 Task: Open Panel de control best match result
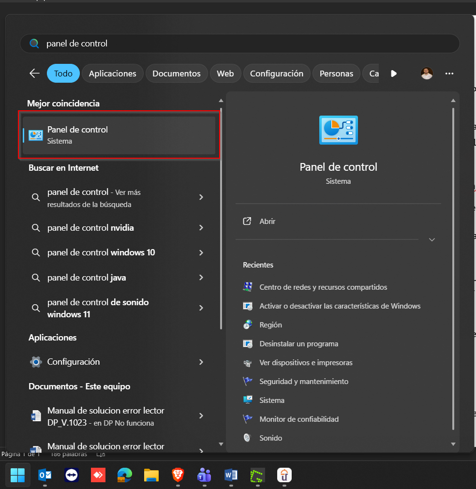(x=119, y=135)
